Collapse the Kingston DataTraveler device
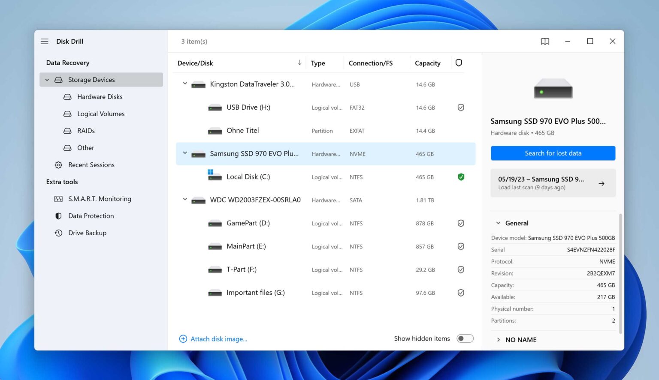Screen dimensions: 659x380 pyautogui.click(x=185, y=84)
